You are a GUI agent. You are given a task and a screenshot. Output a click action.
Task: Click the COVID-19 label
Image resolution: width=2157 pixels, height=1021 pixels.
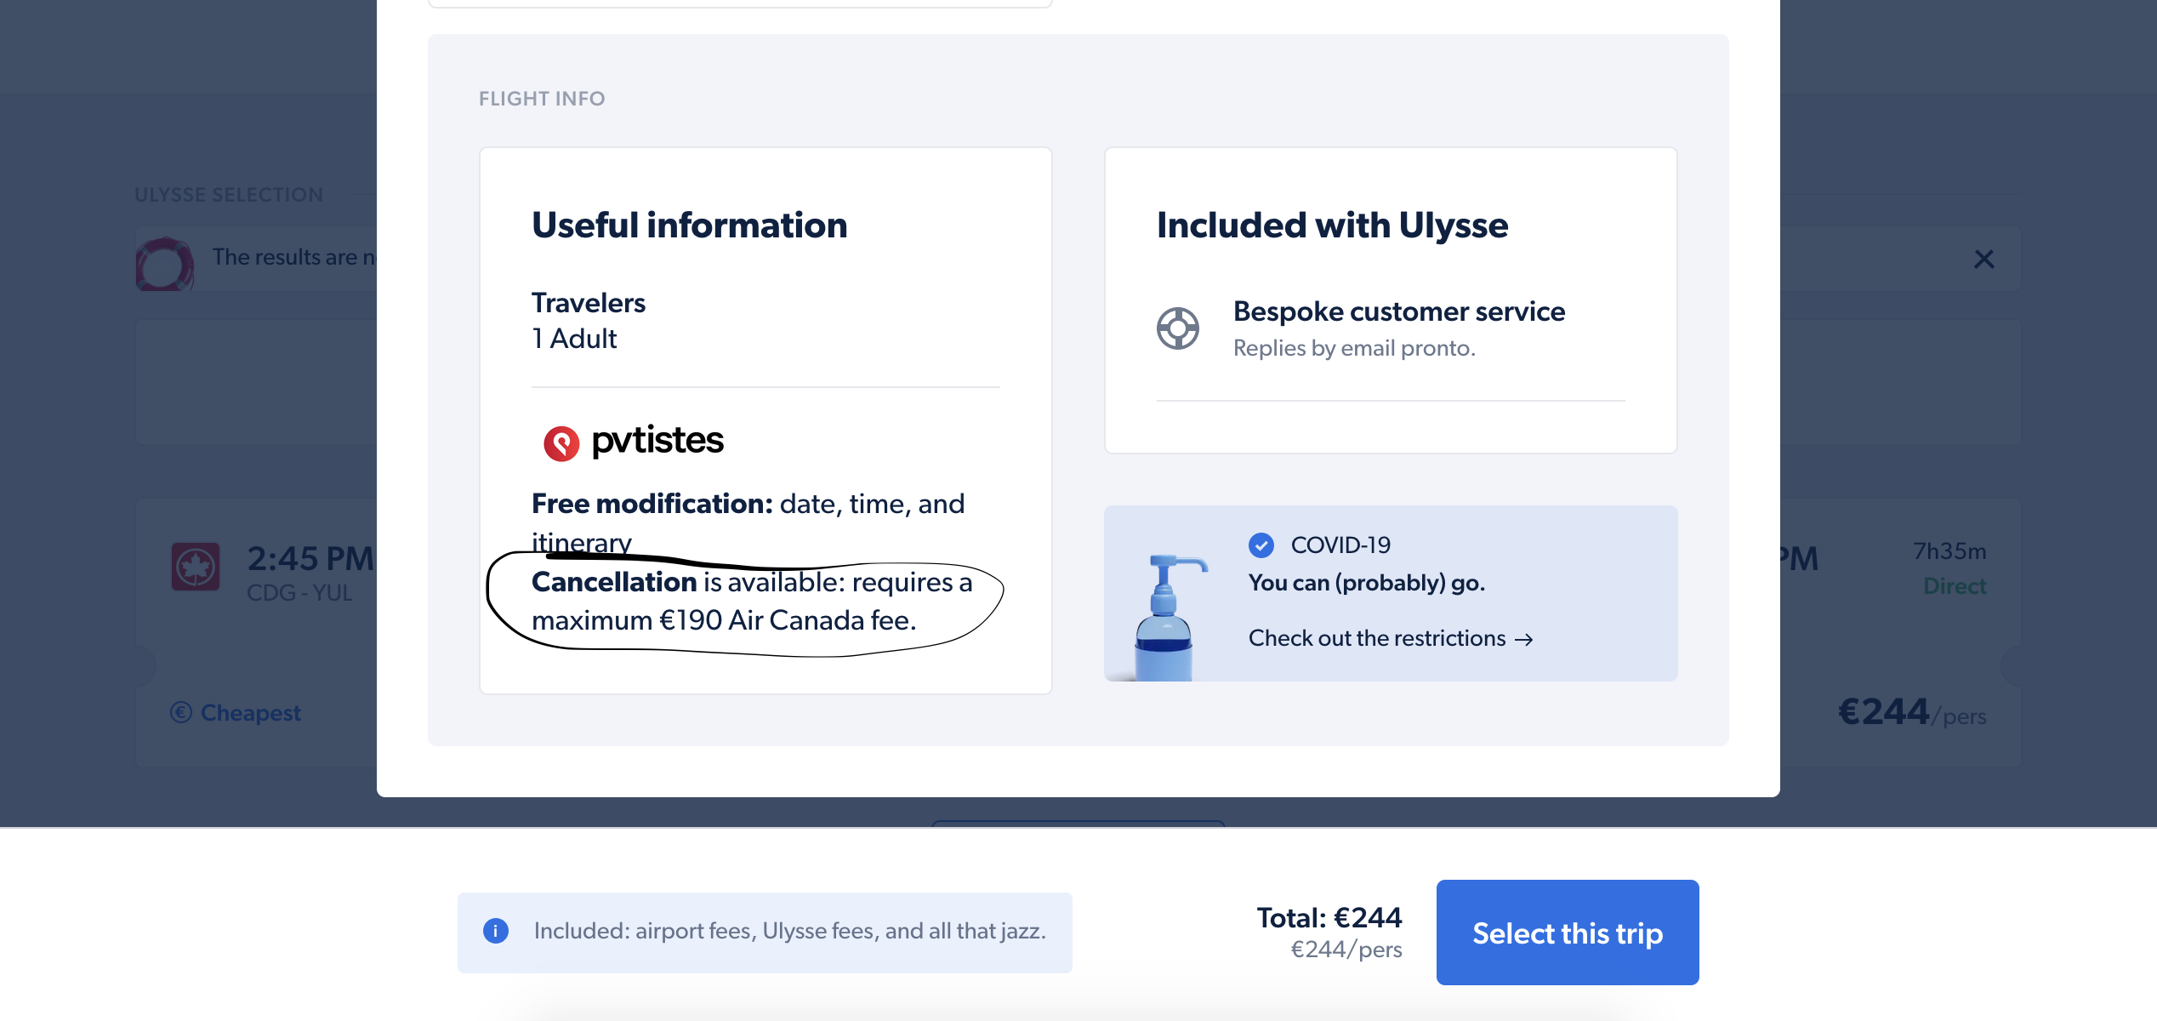click(x=1340, y=545)
